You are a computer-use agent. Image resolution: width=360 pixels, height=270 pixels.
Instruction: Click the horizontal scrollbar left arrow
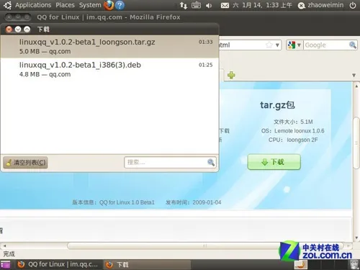(x=4, y=246)
